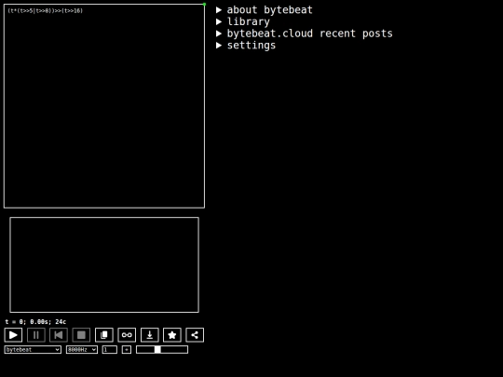Open the bytebeat mode dropdown
The image size is (503, 377).
point(33,349)
